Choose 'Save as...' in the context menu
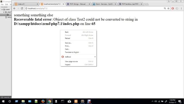 (78, 43)
